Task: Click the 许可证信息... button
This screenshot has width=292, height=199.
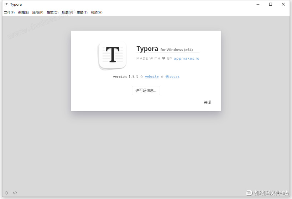Action: point(146,91)
